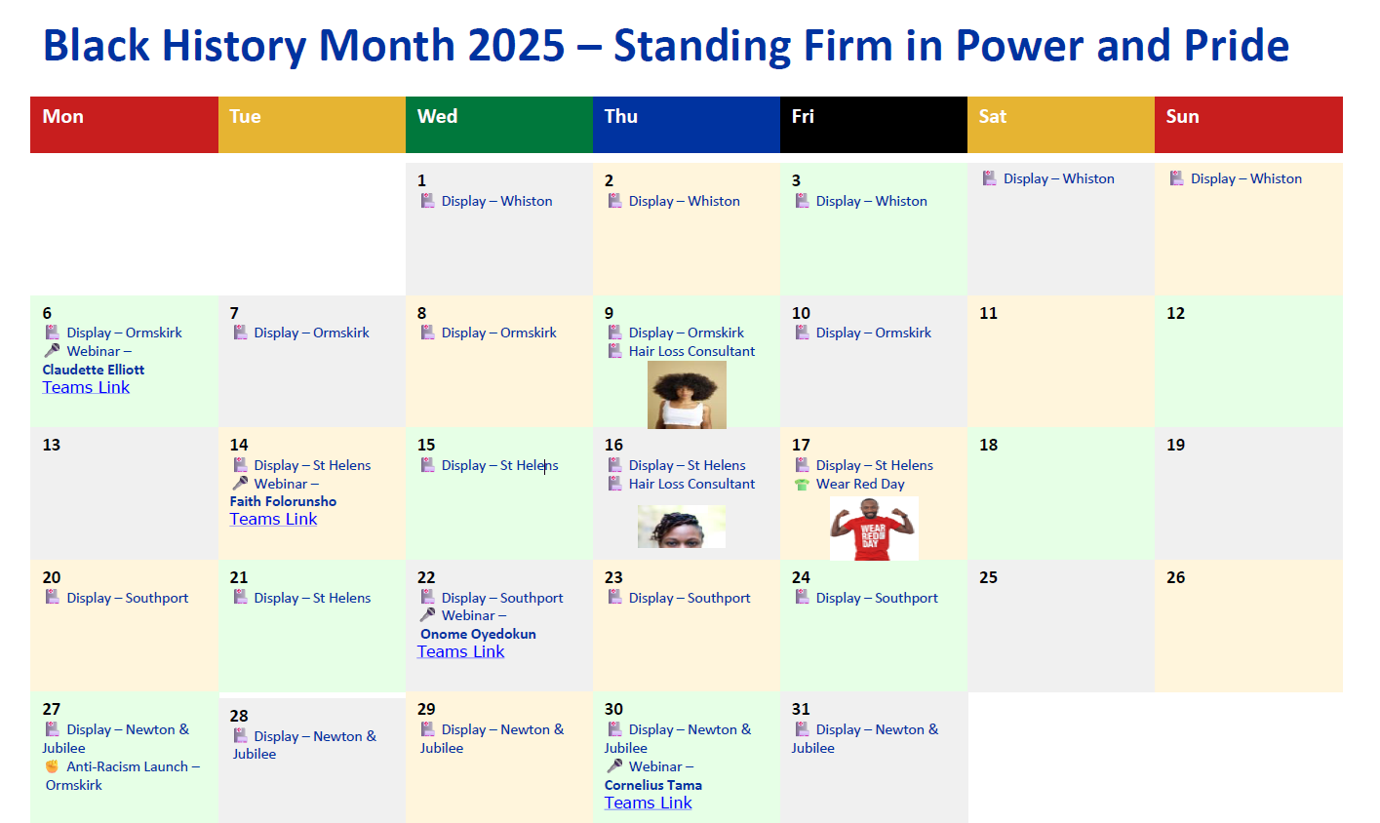1380x823 pixels.
Task: Click the display icon on 31st Newton & Jubilee
Action: [x=802, y=729]
